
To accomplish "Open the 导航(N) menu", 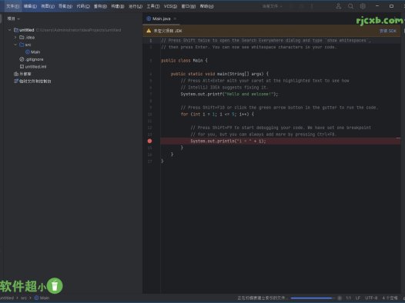I will click(65, 6).
